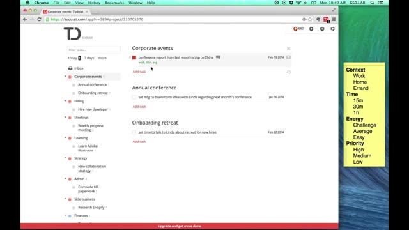Click the Todoist extension icon in Chrome toolbar
Image resolution: width=409 pixels, height=230 pixels.
(x=326, y=19)
